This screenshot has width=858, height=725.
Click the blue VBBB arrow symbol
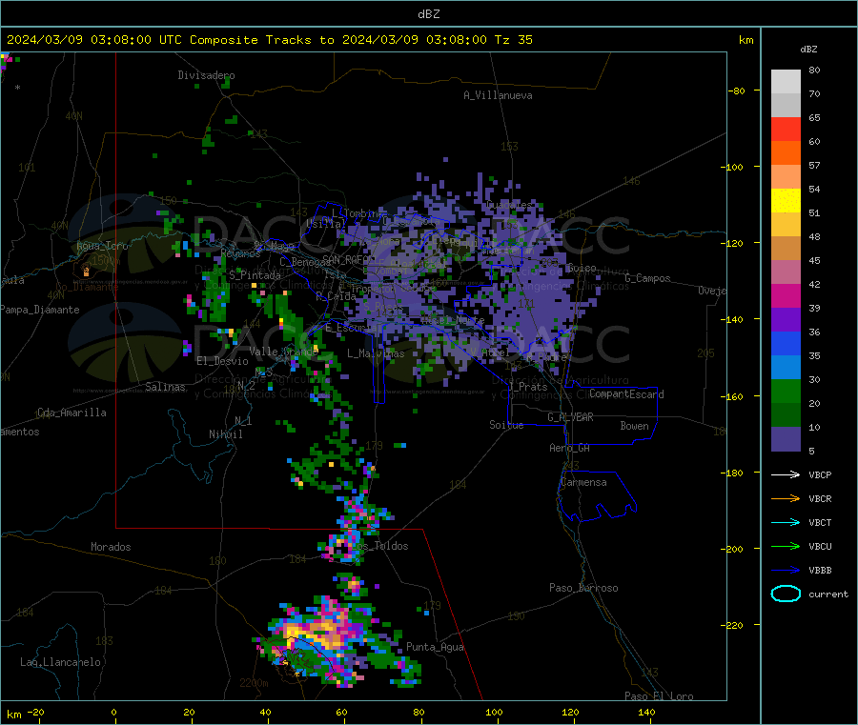(786, 570)
